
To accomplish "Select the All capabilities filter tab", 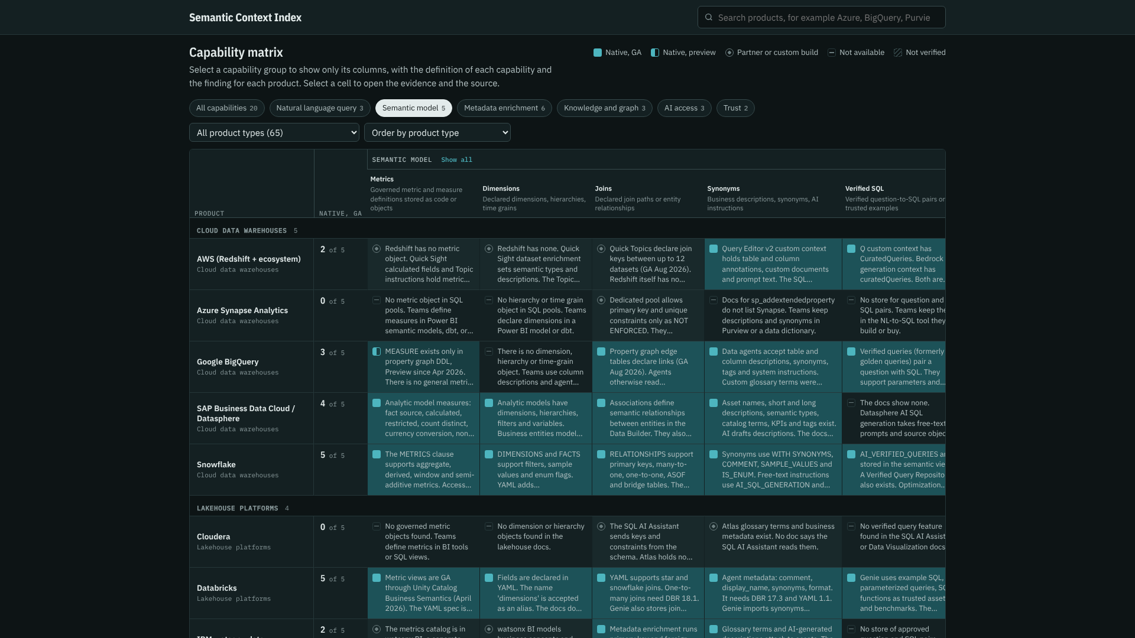I will click(227, 108).
